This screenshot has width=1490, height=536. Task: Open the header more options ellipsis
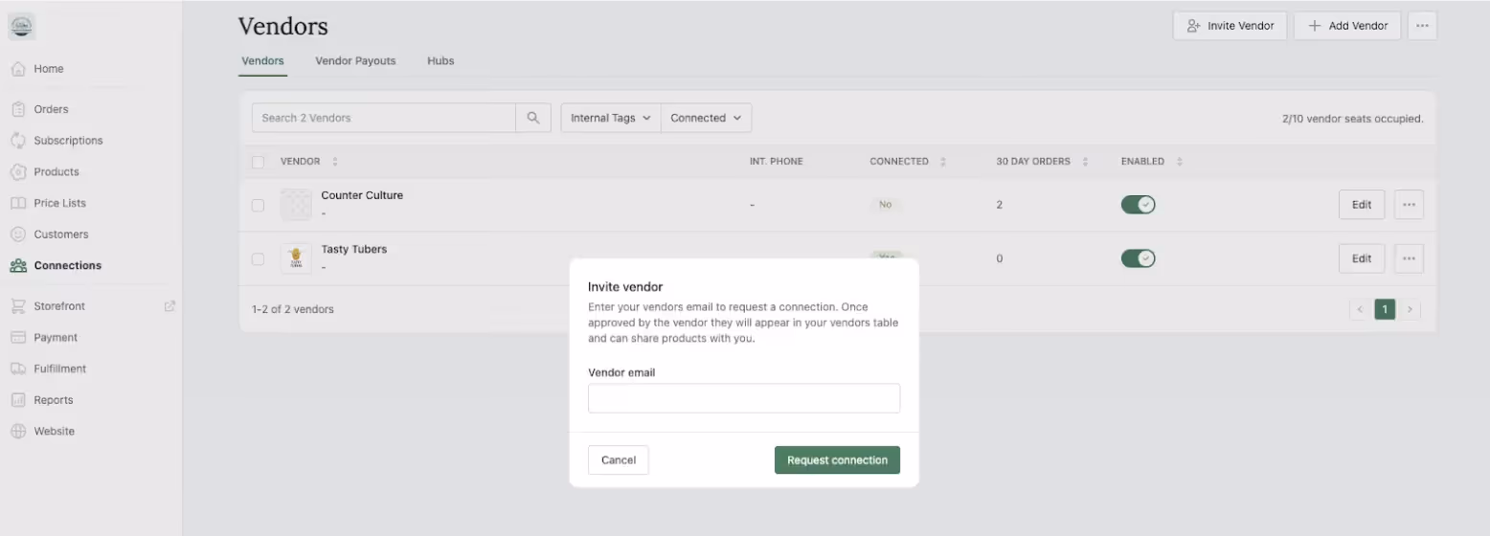[1422, 26]
